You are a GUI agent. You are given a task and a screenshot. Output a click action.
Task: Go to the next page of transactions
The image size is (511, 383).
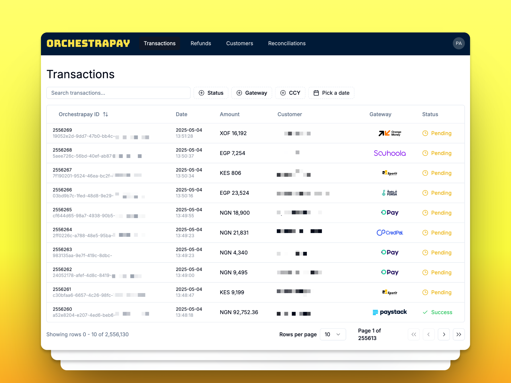pos(444,334)
